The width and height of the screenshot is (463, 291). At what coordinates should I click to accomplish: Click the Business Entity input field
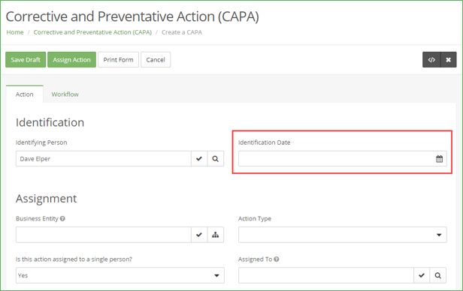point(104,235)
